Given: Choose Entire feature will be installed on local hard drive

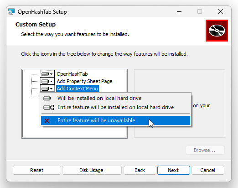Looking at the screenshot, I should [115, 107].
